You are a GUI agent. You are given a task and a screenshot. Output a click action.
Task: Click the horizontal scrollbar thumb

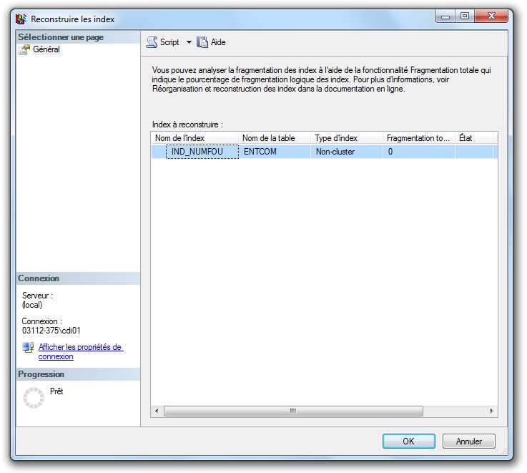pos(292,411)
